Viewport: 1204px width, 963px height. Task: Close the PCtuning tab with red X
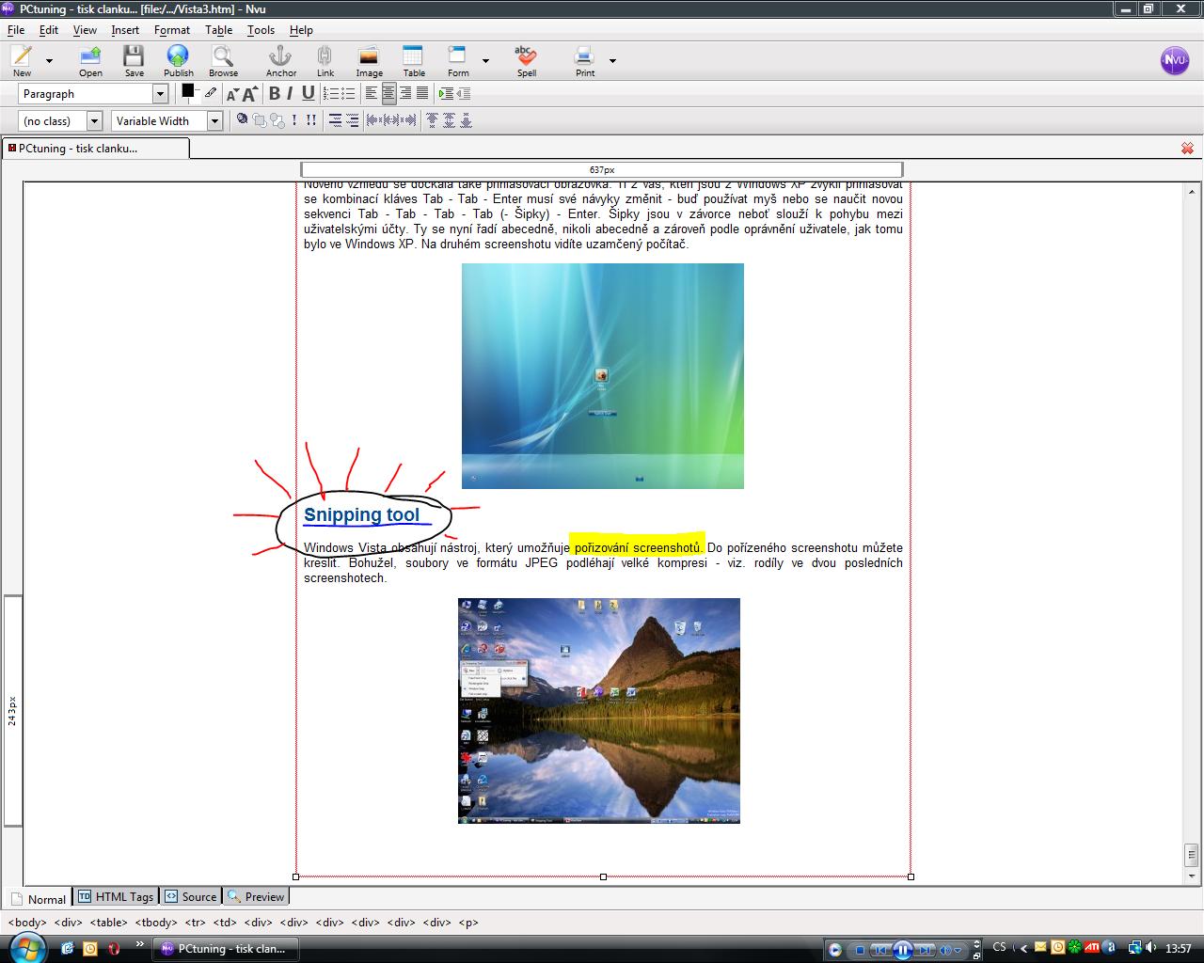[x=1187, y=149]
